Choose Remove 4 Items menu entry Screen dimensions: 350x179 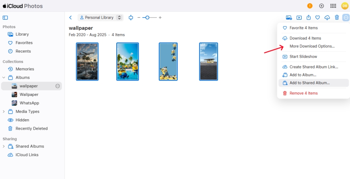[x=313, y=93]
